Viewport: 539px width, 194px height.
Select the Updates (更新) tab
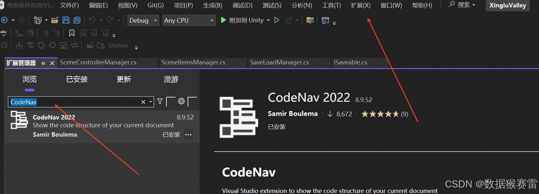(124, 79)
